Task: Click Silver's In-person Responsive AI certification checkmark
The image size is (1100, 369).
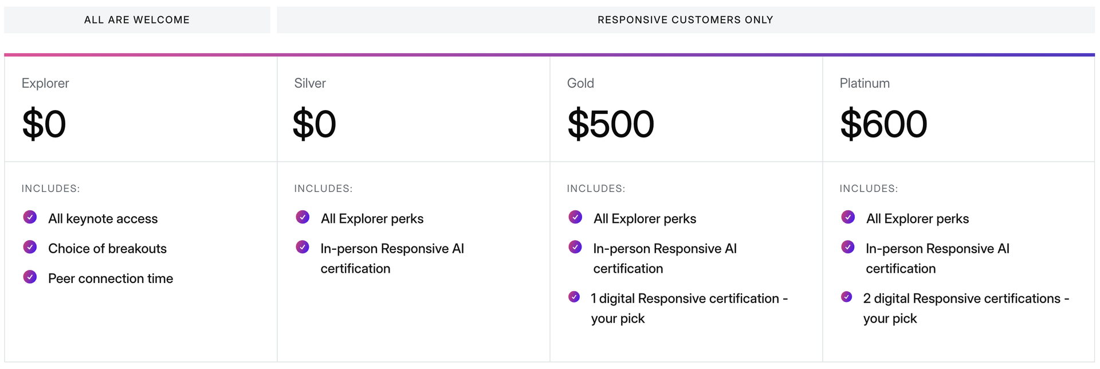Action: pyautogui.click(x=302, y=247)
